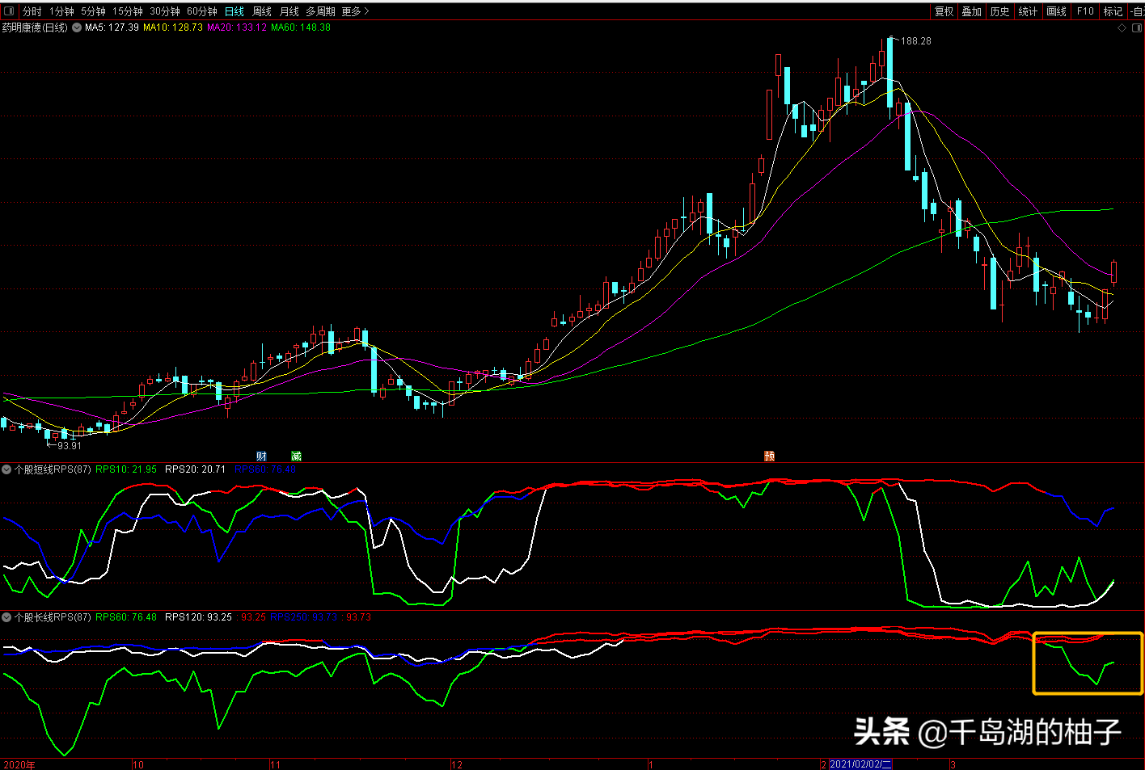Switch to the 分时 intraday tab

point(32,11)
